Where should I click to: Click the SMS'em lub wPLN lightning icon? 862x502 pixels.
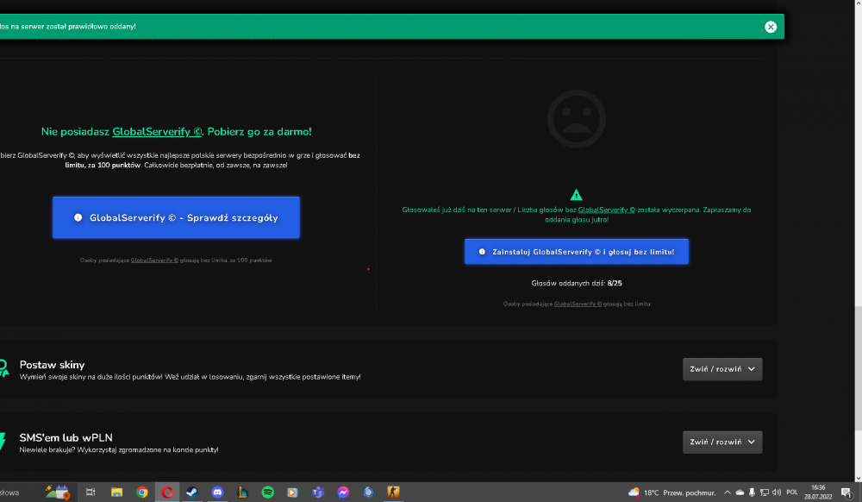pos(3,442)
